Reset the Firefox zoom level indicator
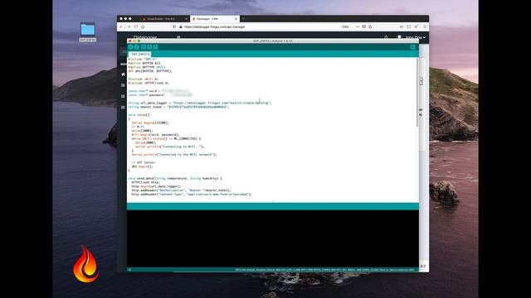The height and width of the screenshot is (298, 531). pyautogui.click(x=345, y=26)
